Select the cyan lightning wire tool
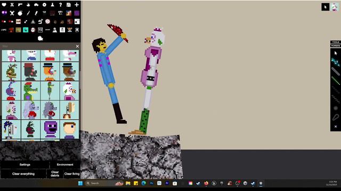The width and height of the screenshot is (341, 191). 336,62
